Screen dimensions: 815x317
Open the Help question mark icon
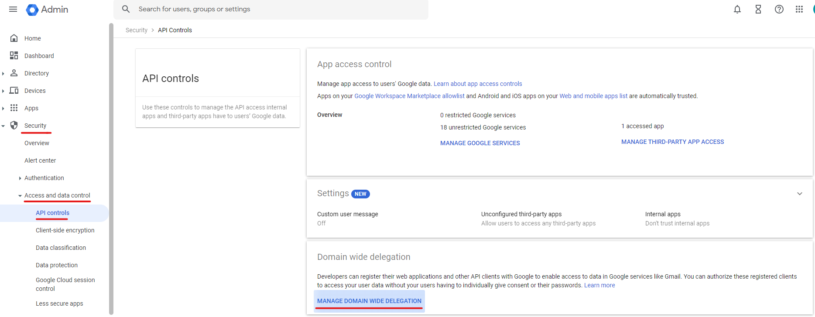pos(779,9)
